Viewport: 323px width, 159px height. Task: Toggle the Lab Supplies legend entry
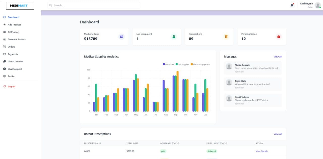(x=182, y=64)
